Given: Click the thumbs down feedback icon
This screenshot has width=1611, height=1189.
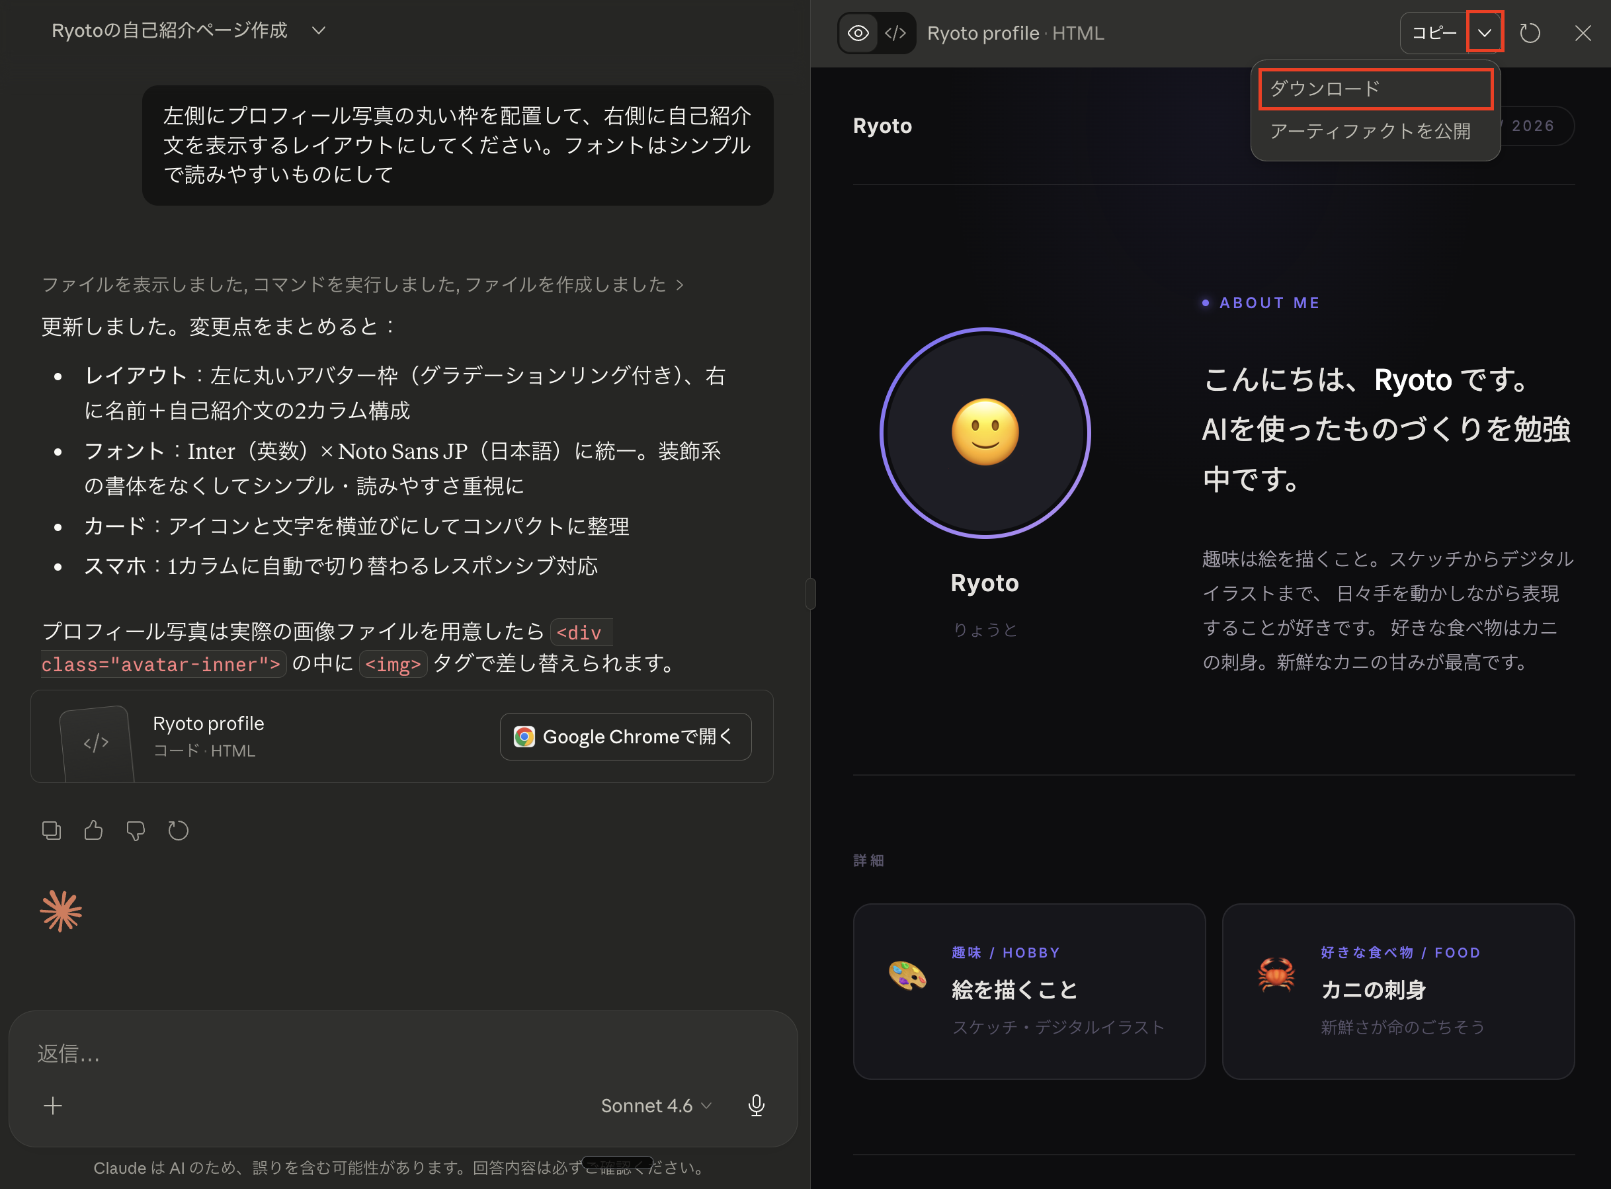Looking at the screenshot, I should (x=136, y=831).
